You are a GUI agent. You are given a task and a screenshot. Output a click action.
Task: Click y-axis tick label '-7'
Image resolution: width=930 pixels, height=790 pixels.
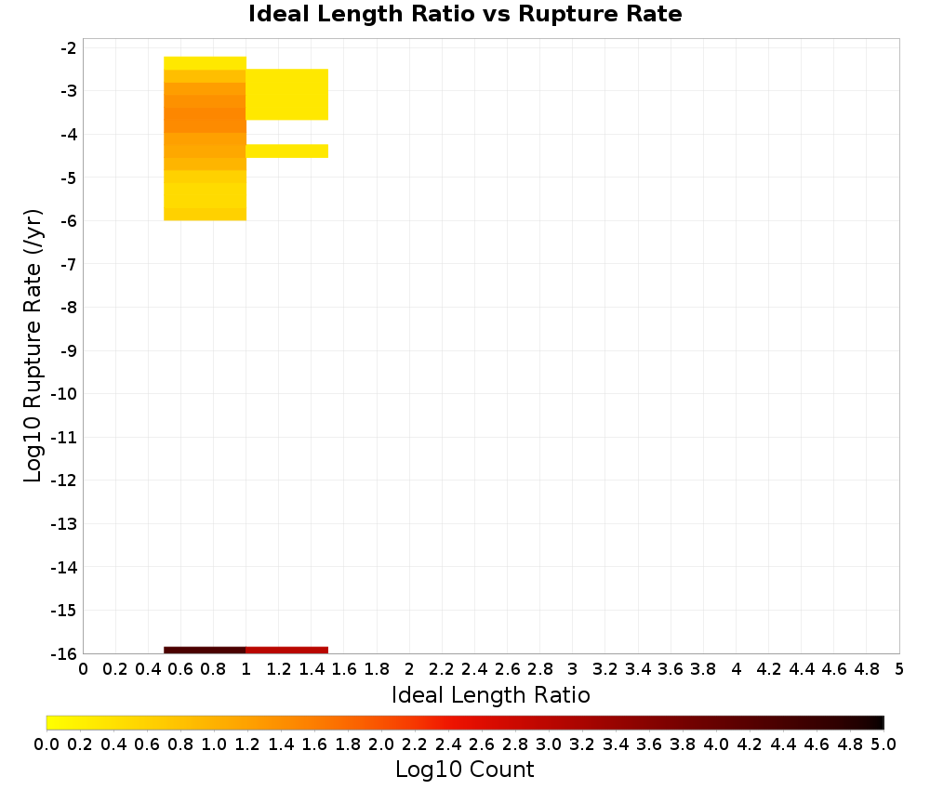click(69, 264)
